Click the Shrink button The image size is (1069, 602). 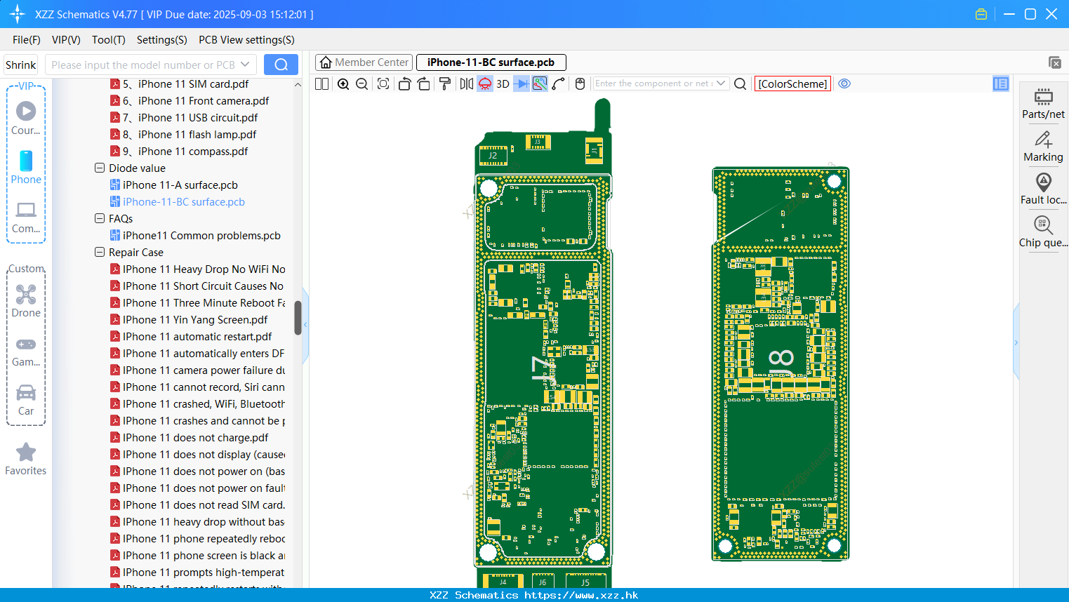tap(20, 65)
